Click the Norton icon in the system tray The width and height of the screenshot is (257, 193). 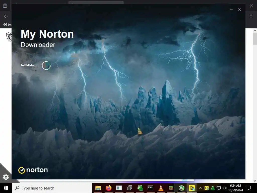tap(207, 188)
